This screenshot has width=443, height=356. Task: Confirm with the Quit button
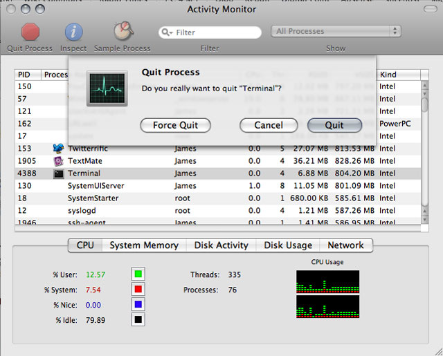pyautogui.click(x=334, y=125)
